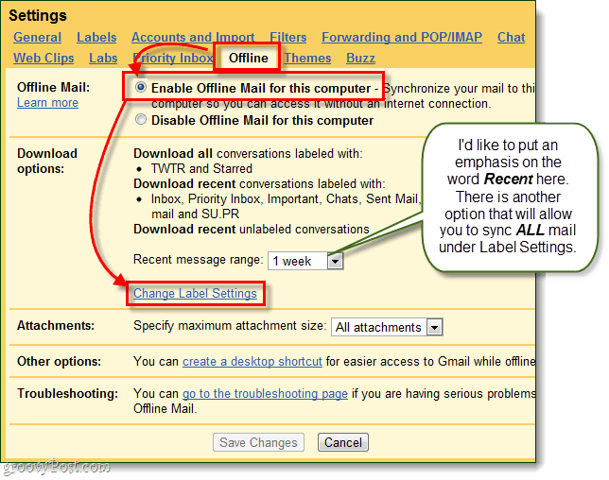Open Recent message range dropdown
Image resolution: width=609 pixels, height=480 pixels.
click(x=305, y=261)
